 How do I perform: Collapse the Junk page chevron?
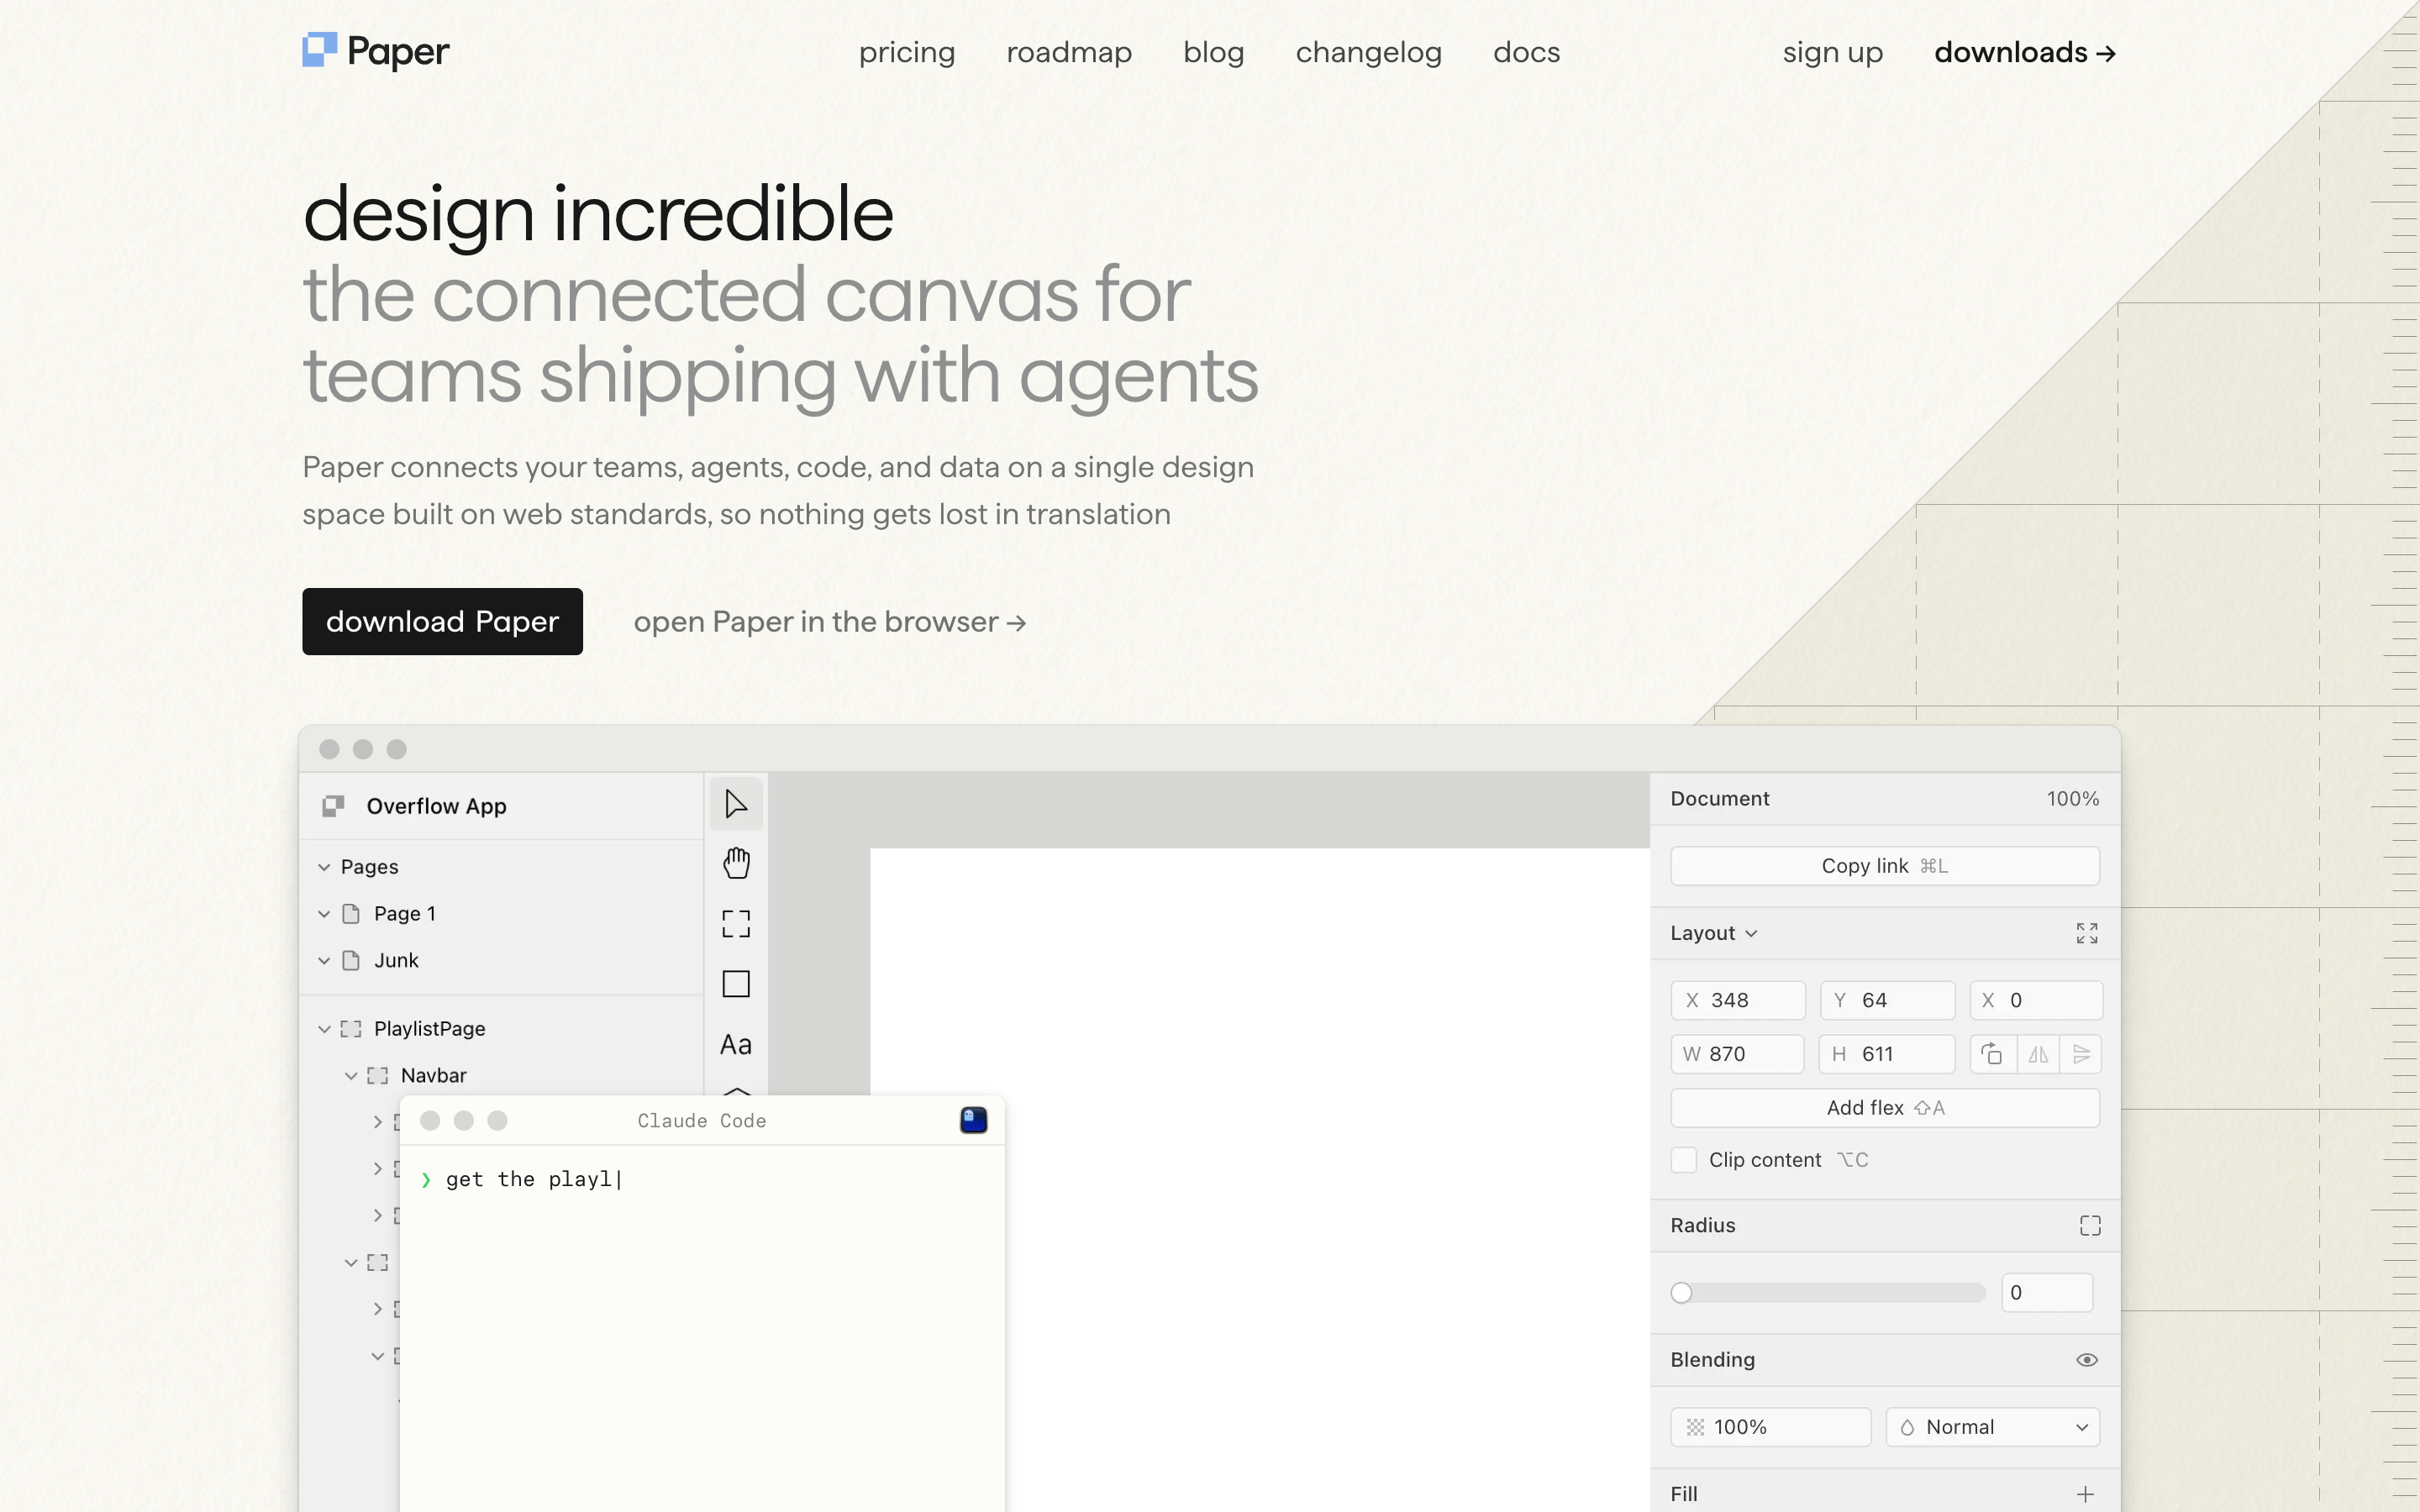coord(324,961)
